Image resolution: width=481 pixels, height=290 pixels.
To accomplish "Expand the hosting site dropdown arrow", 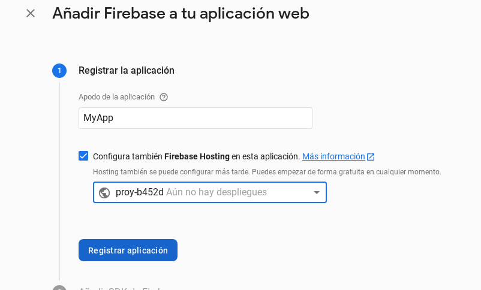I will click(317, 193).
